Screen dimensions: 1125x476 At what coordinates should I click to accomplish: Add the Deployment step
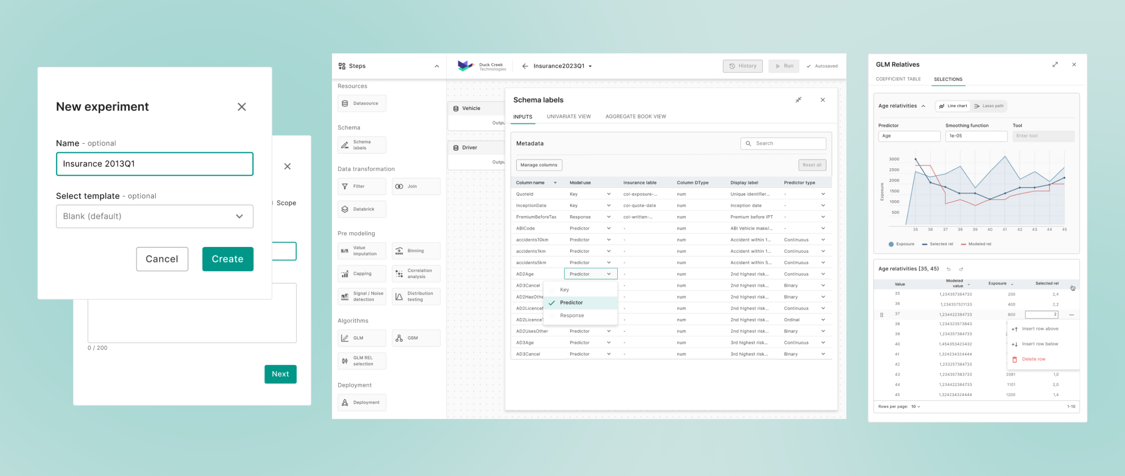tap(362, 403)
